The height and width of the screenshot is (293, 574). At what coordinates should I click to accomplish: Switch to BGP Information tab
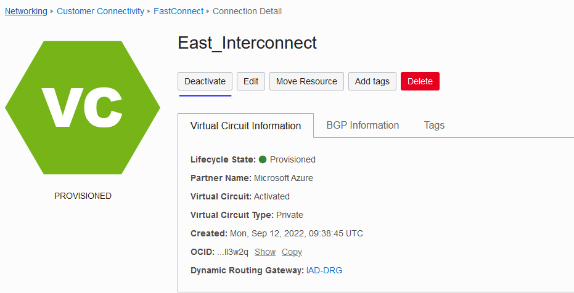pos(363,125)
